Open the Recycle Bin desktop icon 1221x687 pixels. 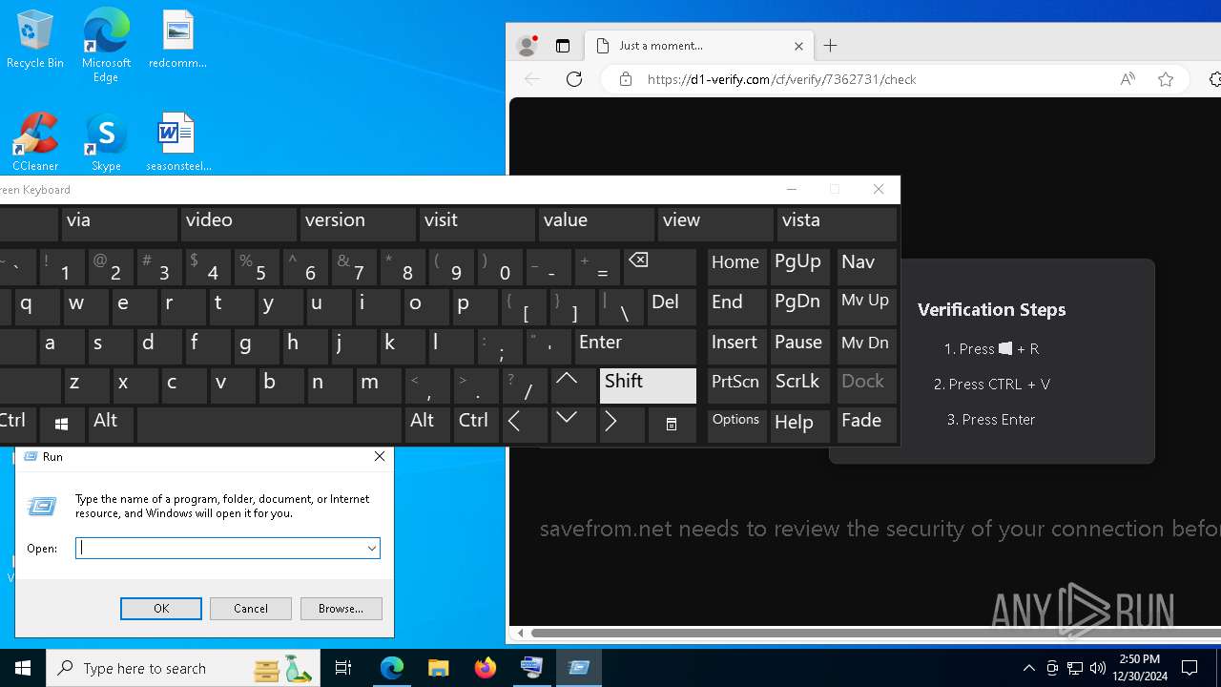point(35,40)
